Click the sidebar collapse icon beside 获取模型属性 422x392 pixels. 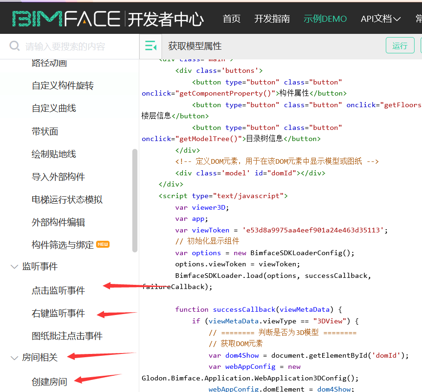point(150,46)
